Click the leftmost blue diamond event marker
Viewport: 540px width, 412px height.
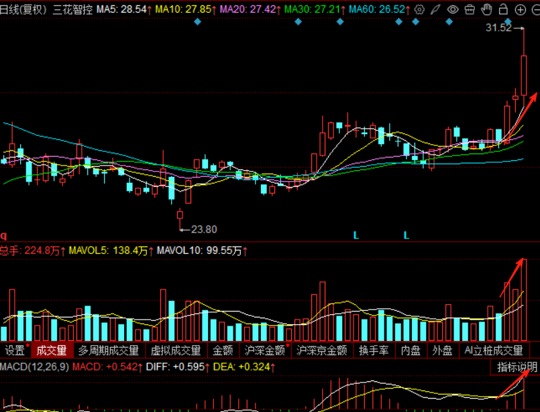pos(197,22)
